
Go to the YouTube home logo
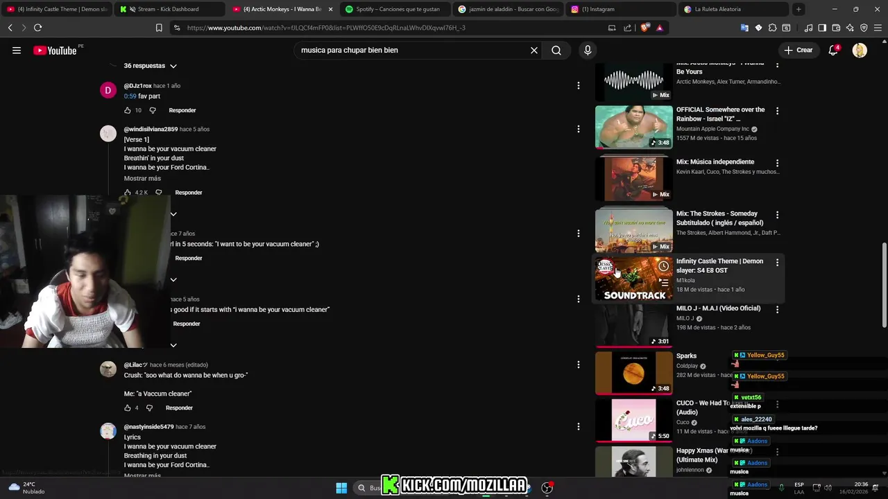coord(55,50)
